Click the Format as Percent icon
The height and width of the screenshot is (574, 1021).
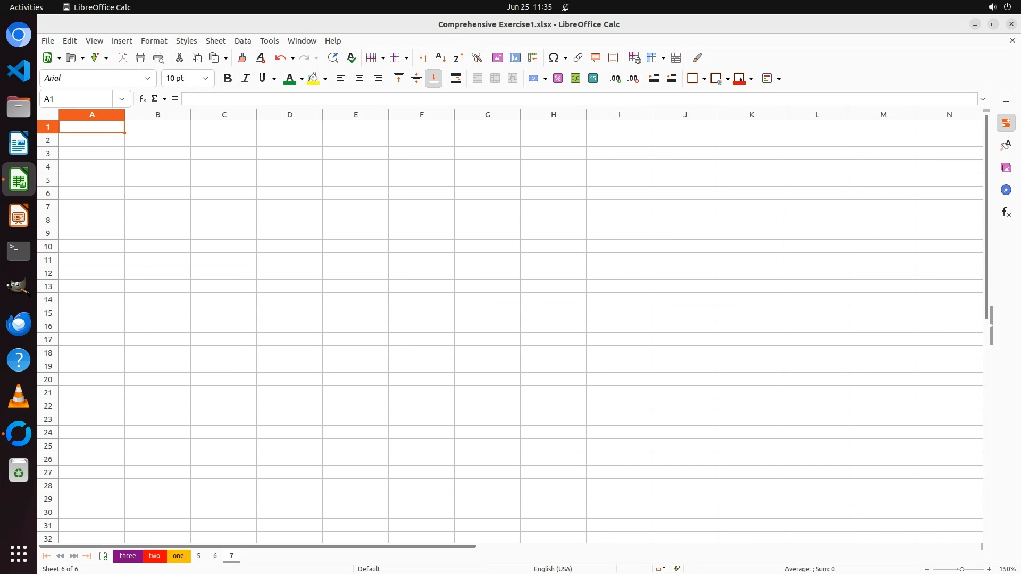[x=558, y=79]
